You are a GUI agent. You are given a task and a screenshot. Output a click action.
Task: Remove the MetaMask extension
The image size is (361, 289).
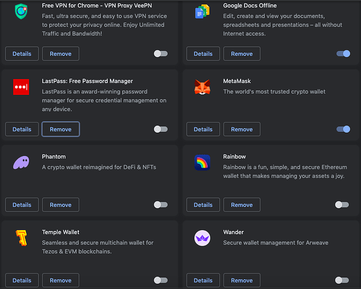click(x=242, y=129)
